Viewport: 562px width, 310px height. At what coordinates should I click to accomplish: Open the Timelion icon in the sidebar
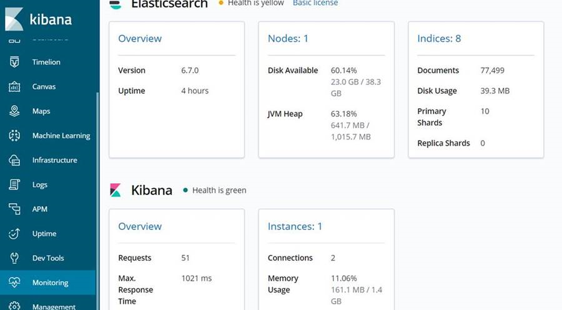[x=14, y=62]
